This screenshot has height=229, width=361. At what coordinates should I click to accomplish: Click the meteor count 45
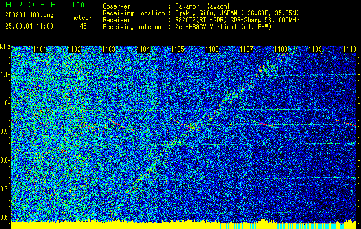(83, 26)
